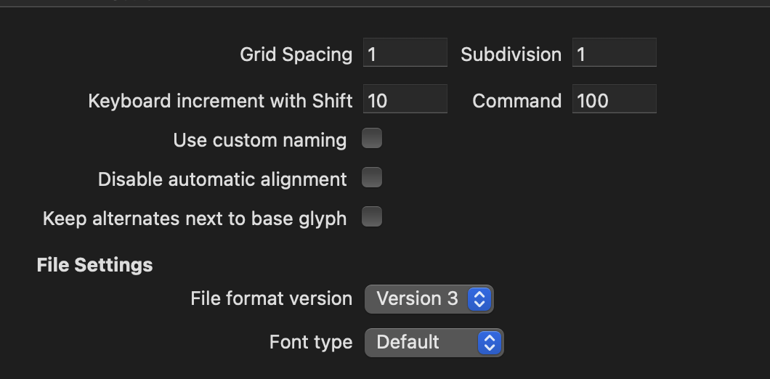
Task: Click the Keyboard increment with Shift label
Action: pyautogui.click(x=220, y=101)
